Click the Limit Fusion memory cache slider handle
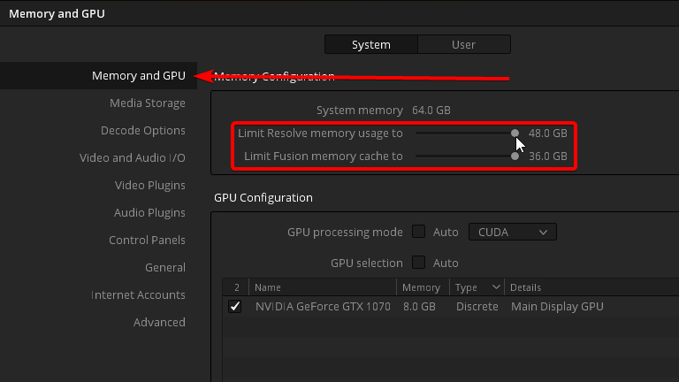This screenshot has height=382, width=679. [x=515, y=156]
